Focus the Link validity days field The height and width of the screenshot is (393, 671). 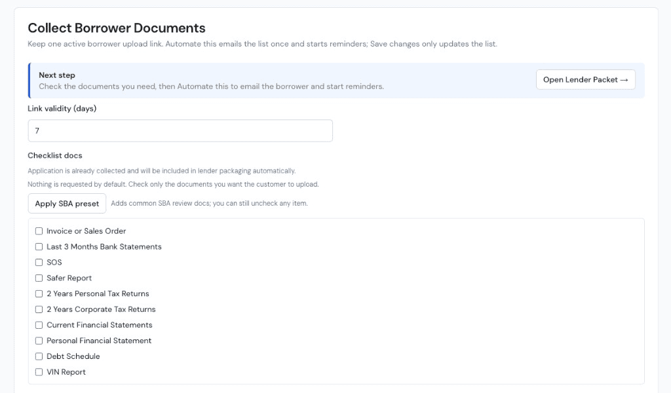pyautogui.click(x=180, y=131)
